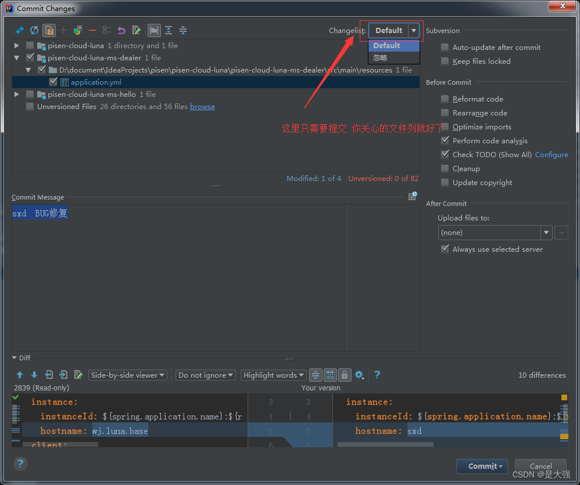Screen dimensions: 580x485
Task: Toggle synchronize scrolling icon
Action: point(330,375)
